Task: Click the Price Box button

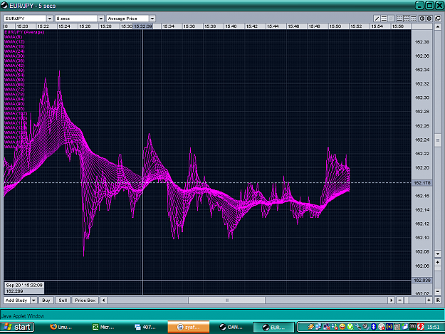Action: tap(85, 301)
